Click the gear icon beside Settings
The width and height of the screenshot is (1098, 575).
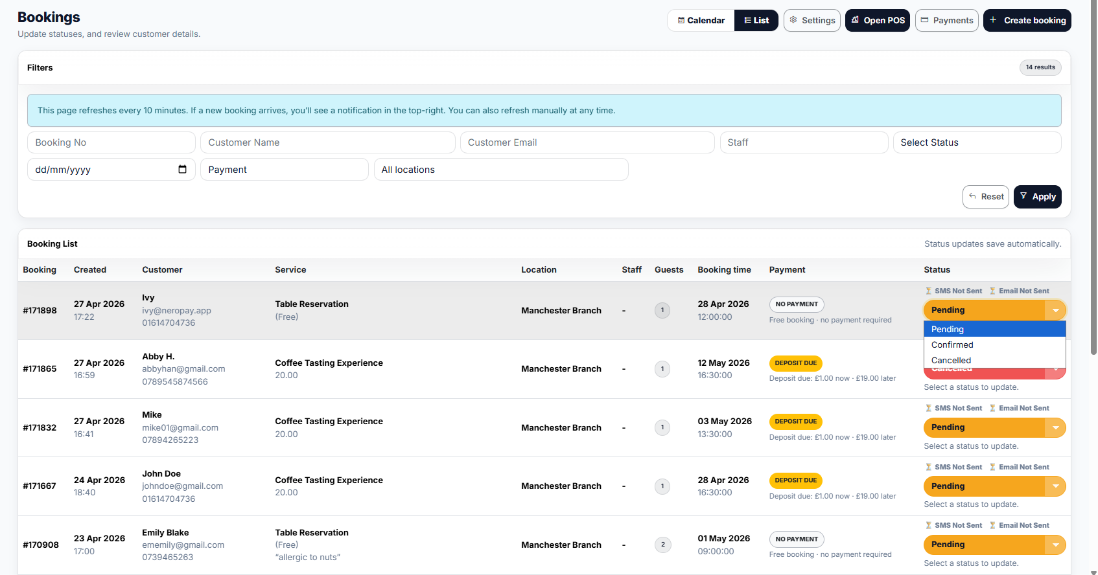coord(793,20)
